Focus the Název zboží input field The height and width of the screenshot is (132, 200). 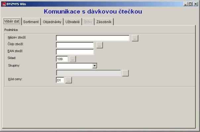click(x=93, y=38)
